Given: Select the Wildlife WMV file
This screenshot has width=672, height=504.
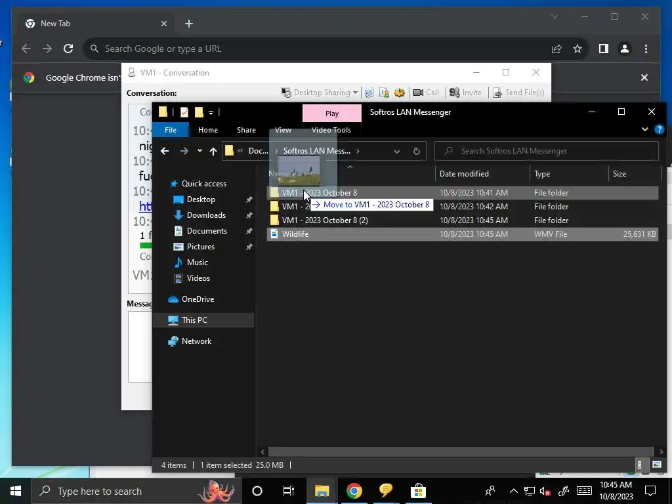Looking at the screenshot, I should pos(462,234).
